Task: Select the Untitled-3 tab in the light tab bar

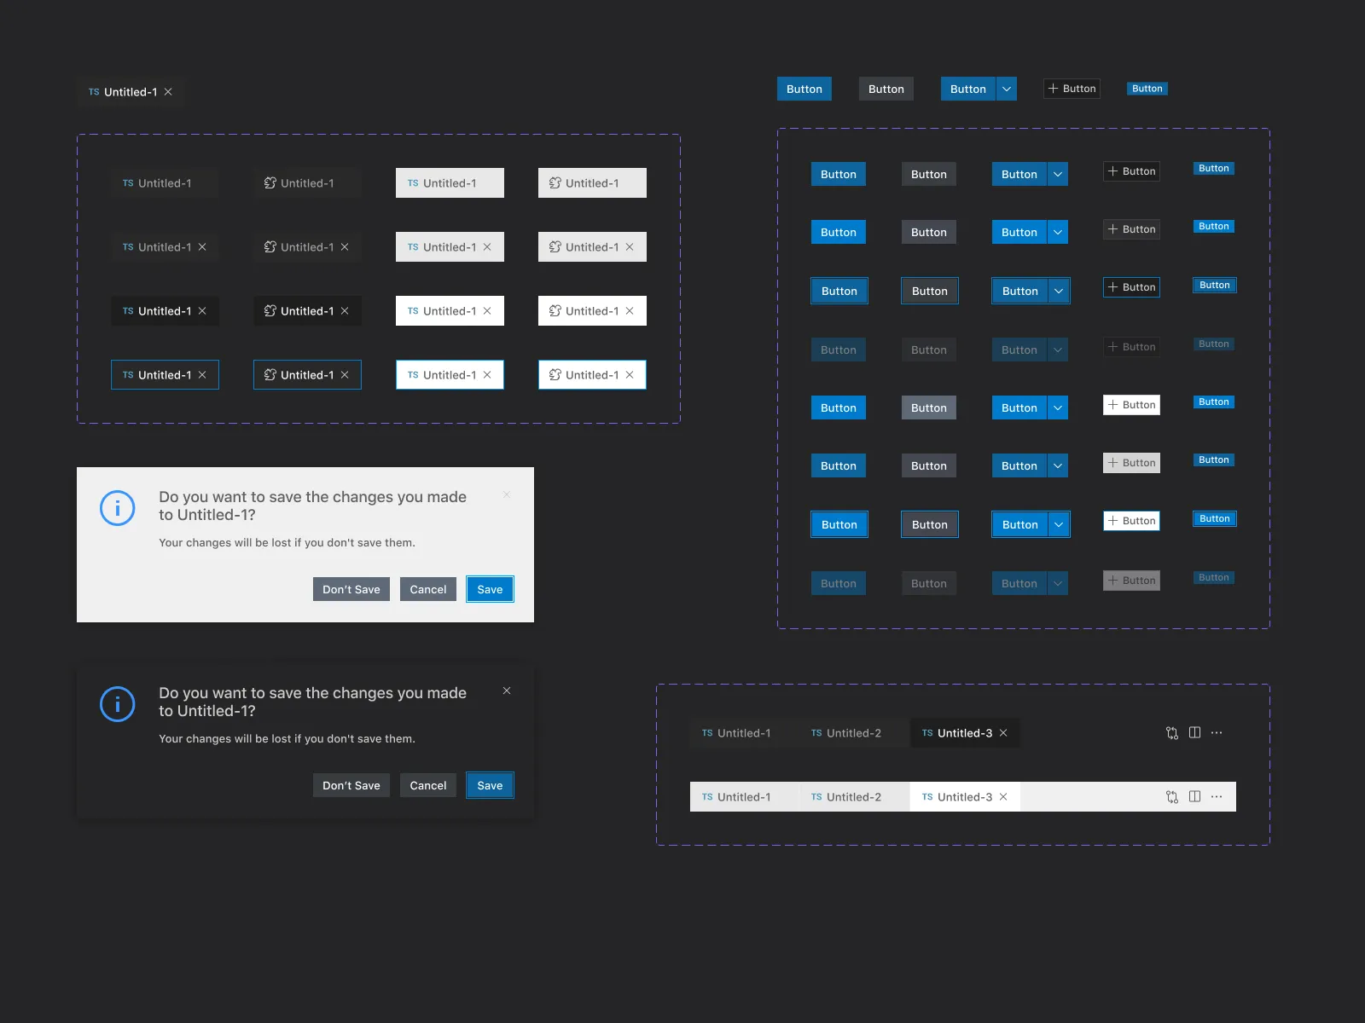Action: click(960, 796)
